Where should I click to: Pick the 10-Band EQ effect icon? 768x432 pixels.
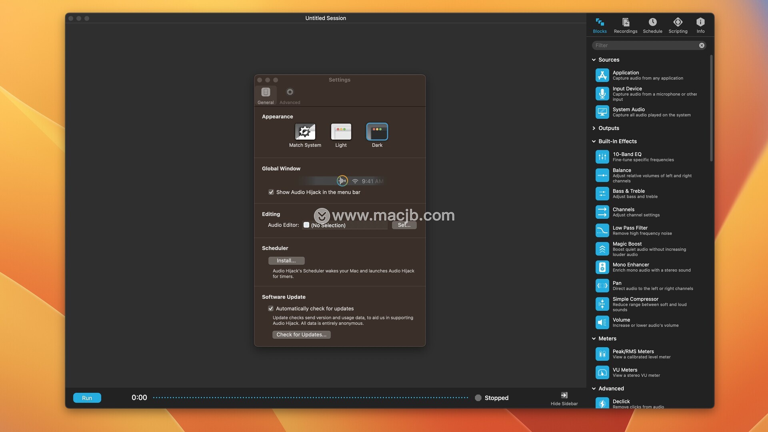pos(602,157)
